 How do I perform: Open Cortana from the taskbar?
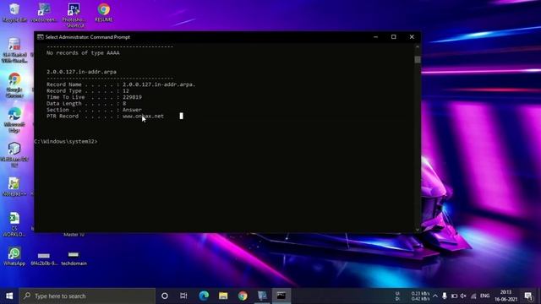[x=165, y=296]
